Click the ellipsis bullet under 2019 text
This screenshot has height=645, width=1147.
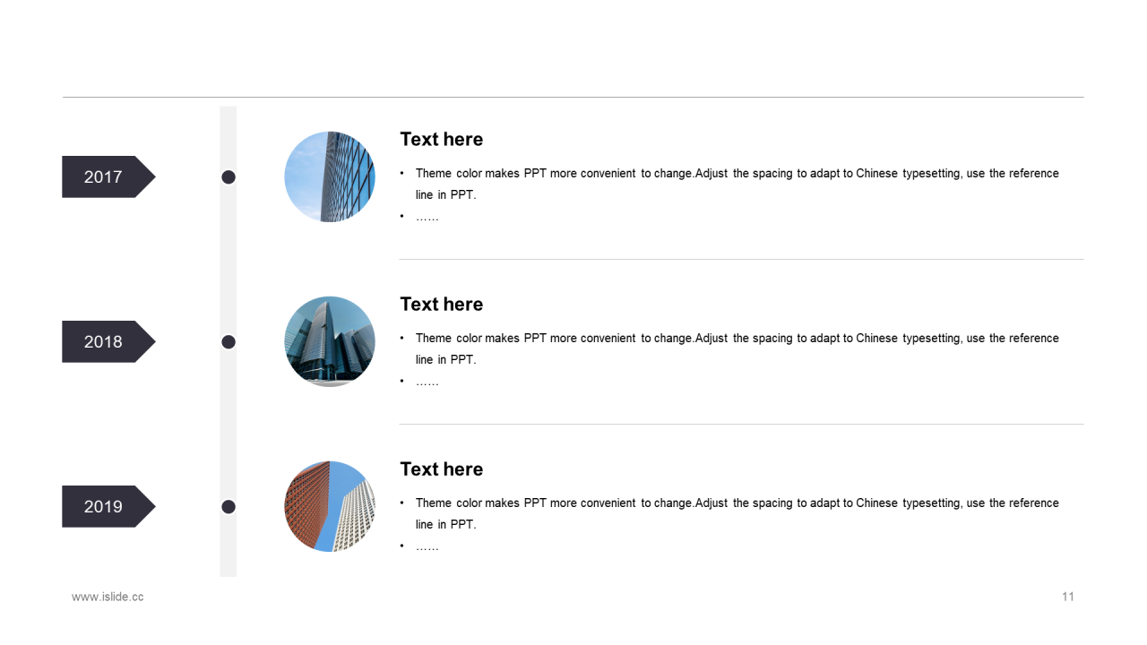pyautogui.click(x=427, y=546)
